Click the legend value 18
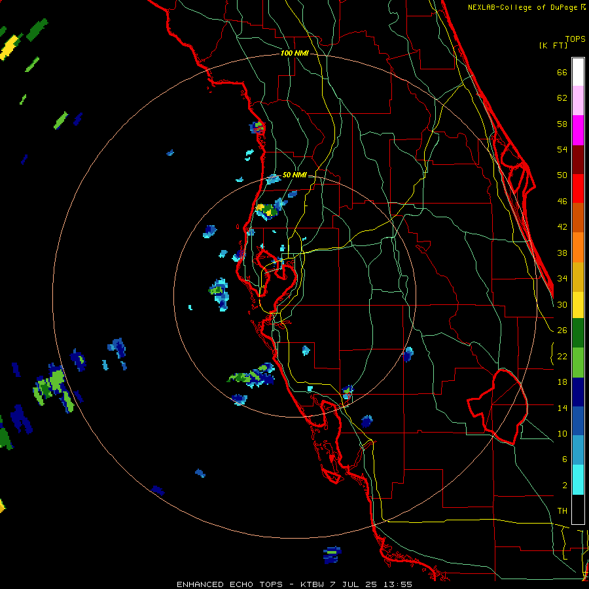Image resolution: width=589 pixels, height=589 pixels. click(562, 382)
